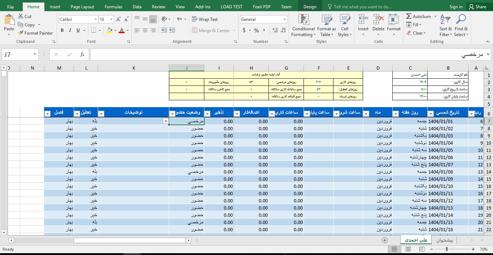
Task: Open the Fill Color dropdown arrow
Action: coord(115,31)
